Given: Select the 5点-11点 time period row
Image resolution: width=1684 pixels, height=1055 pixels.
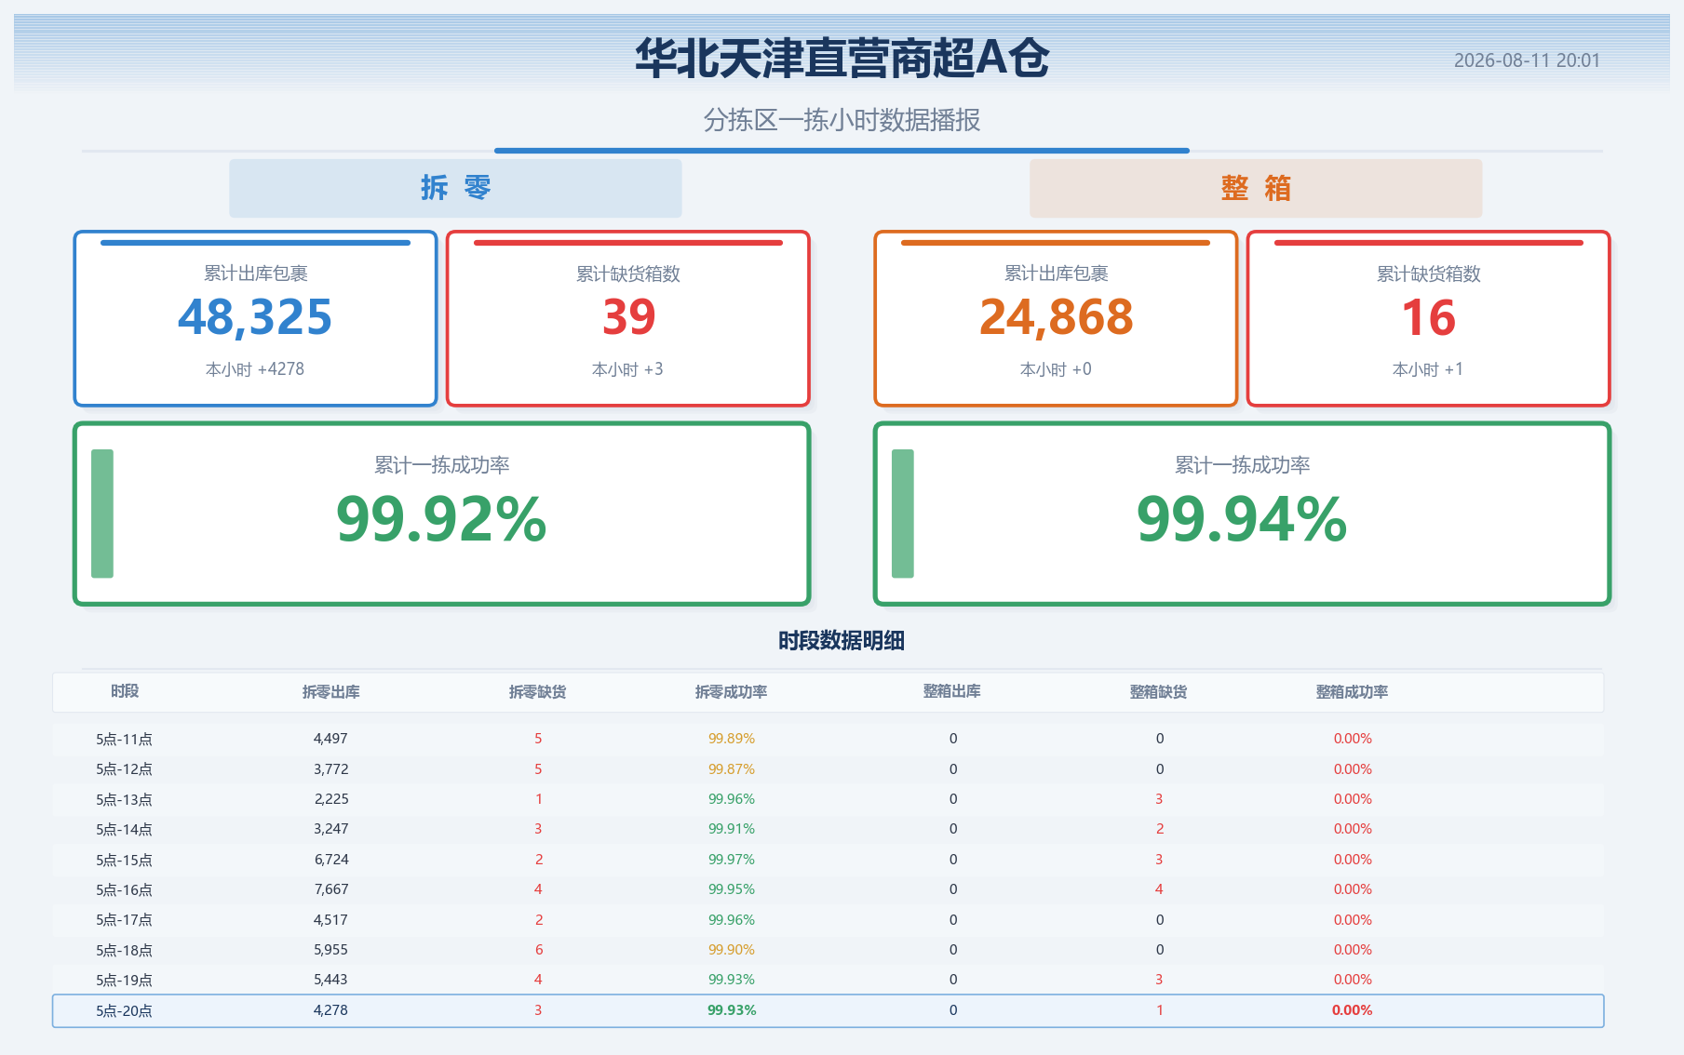Looking at the screenshot, I should pos(828,739).
